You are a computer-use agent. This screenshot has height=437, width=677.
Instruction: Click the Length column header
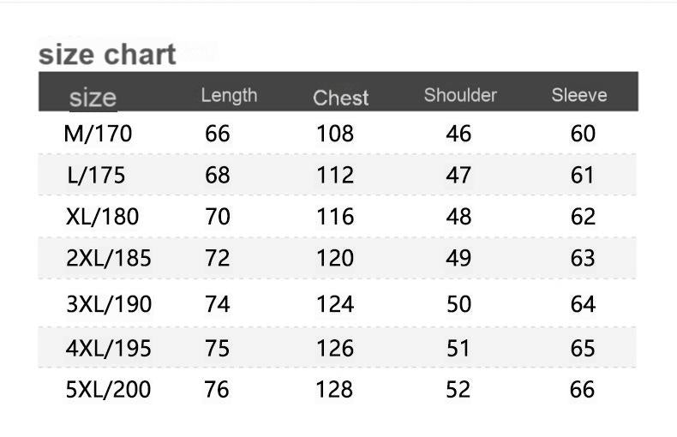(229, 95)
